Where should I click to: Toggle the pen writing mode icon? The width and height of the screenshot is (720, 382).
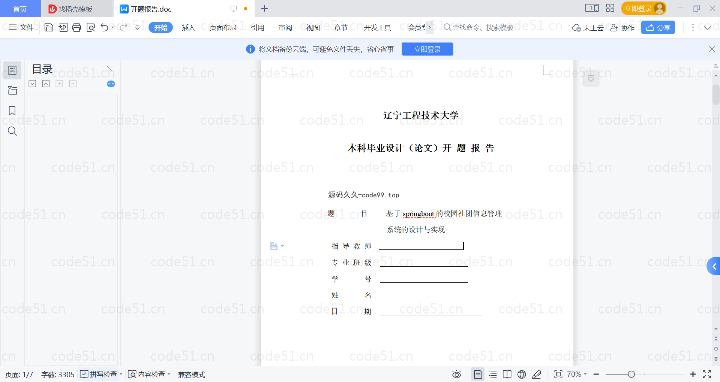coord(537,374)
